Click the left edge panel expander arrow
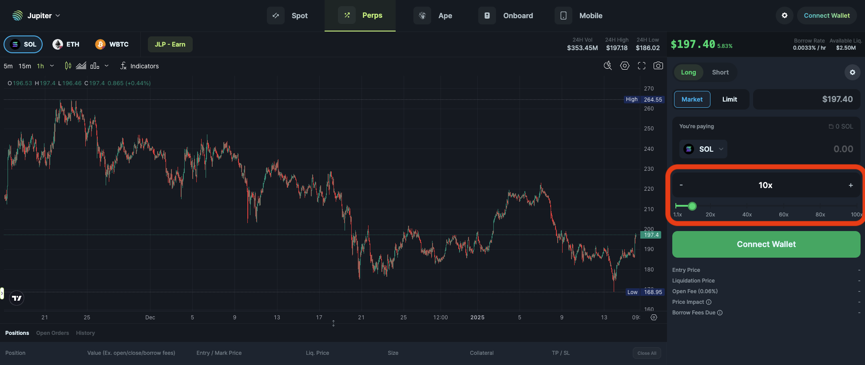 2,293
